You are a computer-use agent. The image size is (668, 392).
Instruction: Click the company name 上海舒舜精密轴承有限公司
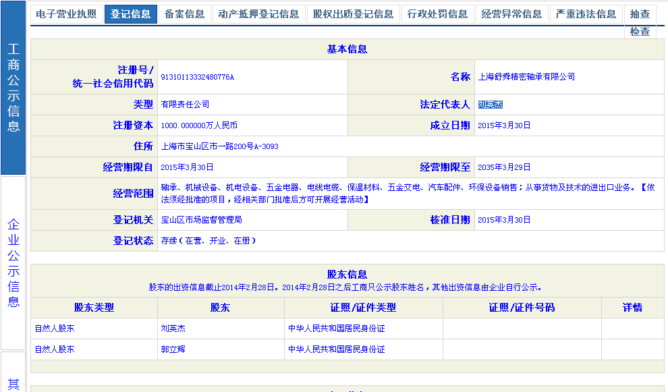pos(526,77)
